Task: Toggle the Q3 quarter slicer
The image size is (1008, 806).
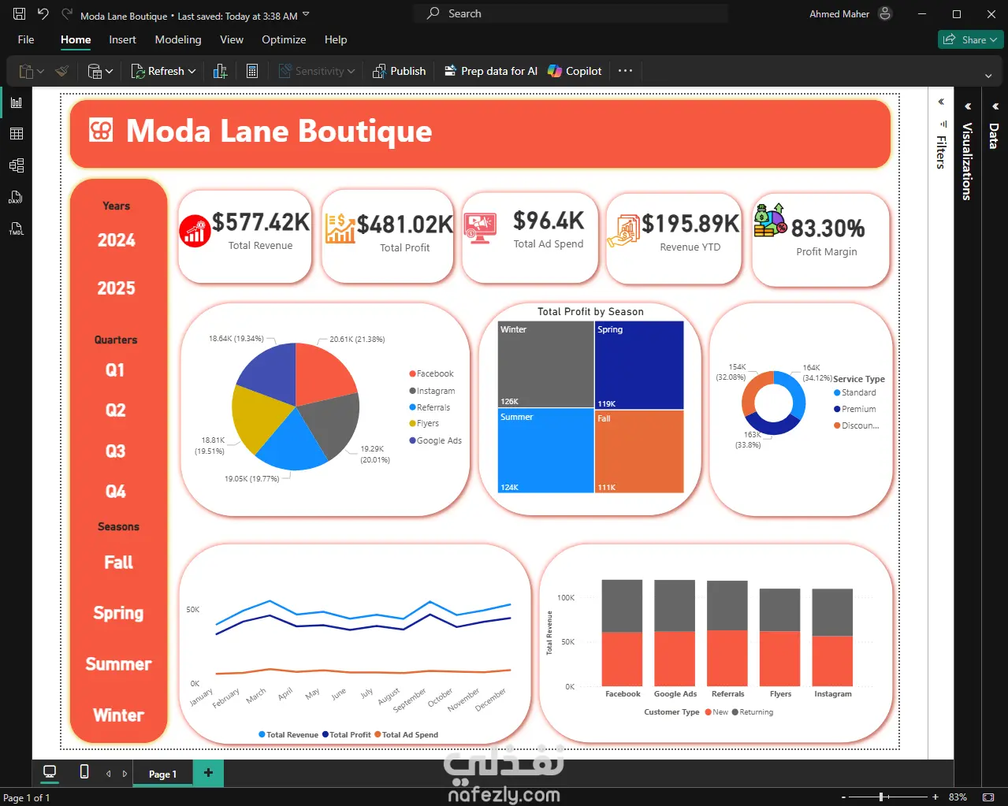Action: coord(116,451)
